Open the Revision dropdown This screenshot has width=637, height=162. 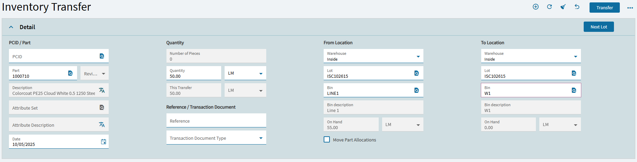(x=95, y=73)
